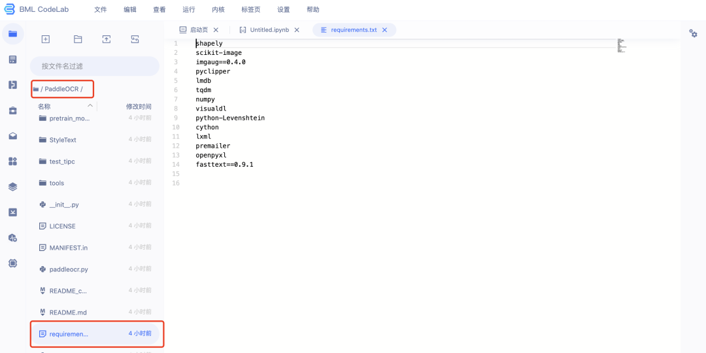Select the README_c... file

[95, 290]
